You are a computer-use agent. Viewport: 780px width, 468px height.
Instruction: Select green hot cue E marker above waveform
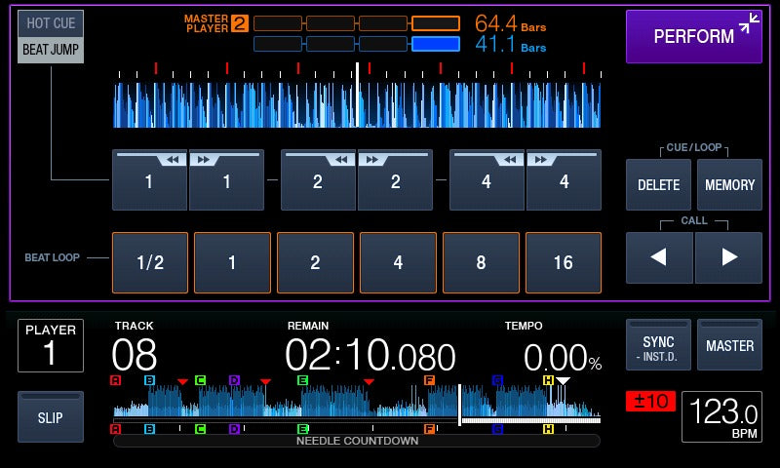click(x=302, y=380)
